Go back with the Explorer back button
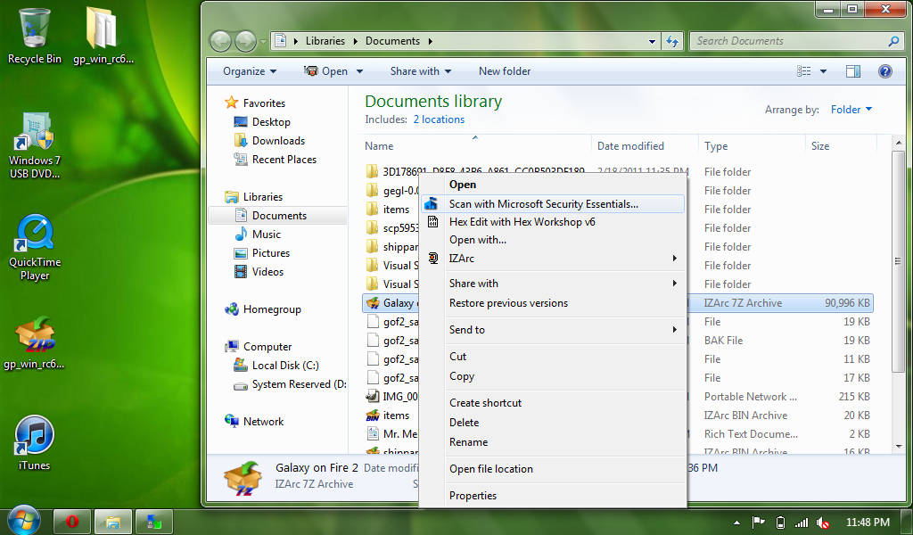Viewport: 913px width, 535px height. click(221, 41)
